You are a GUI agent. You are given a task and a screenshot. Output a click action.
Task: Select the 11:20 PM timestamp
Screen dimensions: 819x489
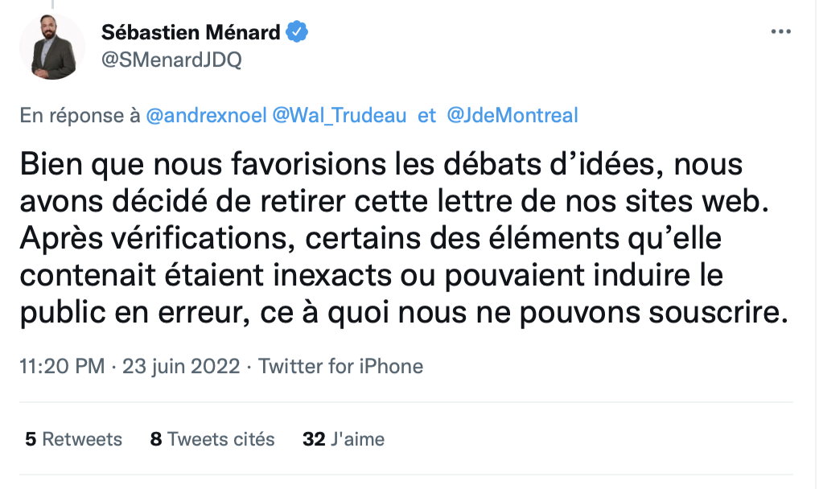pyautogui.click(x=62, y=366)
